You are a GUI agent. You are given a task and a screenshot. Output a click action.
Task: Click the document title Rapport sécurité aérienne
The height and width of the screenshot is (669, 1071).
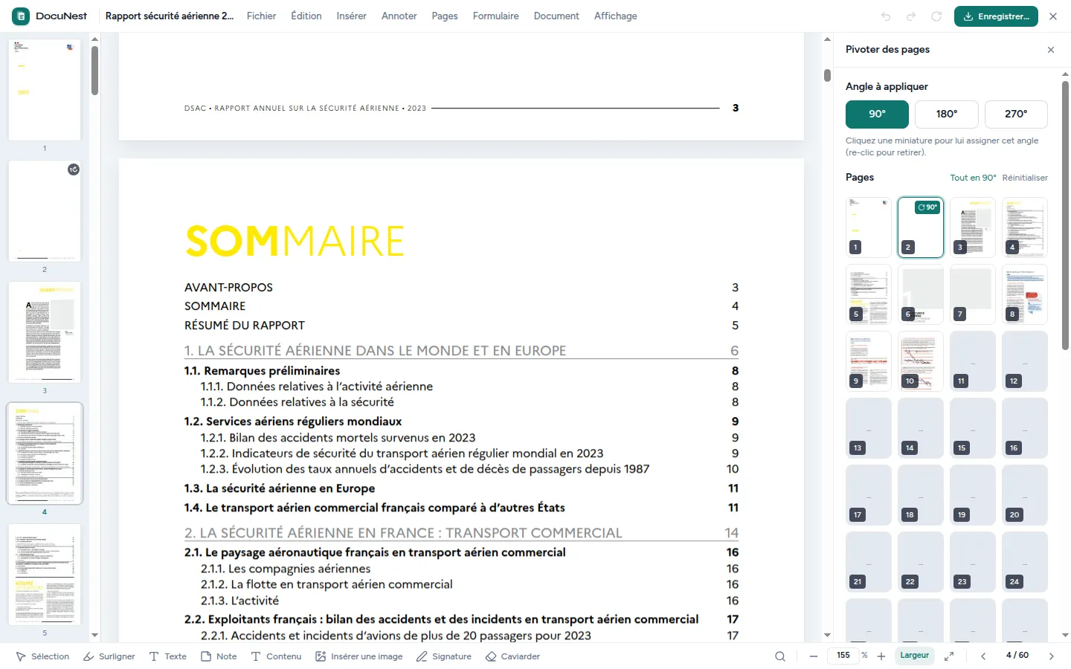170,16
